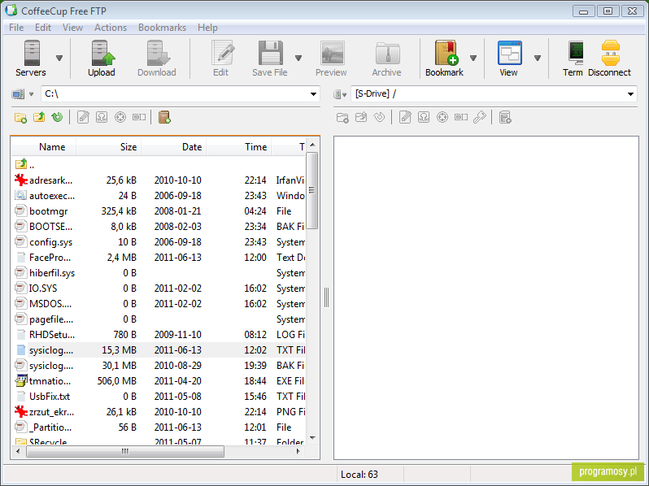Click the remote bookmark add icon
This screenshot has height=486, width=649.
(x=505, y=118)
